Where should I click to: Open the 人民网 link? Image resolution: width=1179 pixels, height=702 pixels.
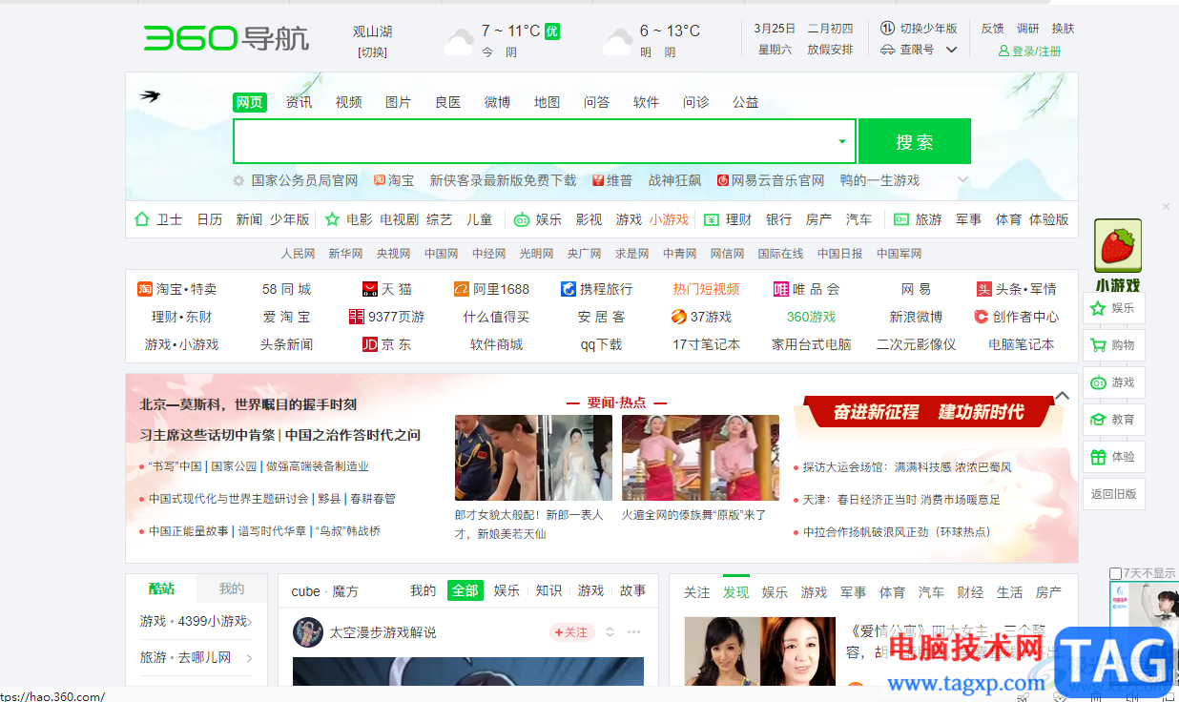tap(298, 254)
